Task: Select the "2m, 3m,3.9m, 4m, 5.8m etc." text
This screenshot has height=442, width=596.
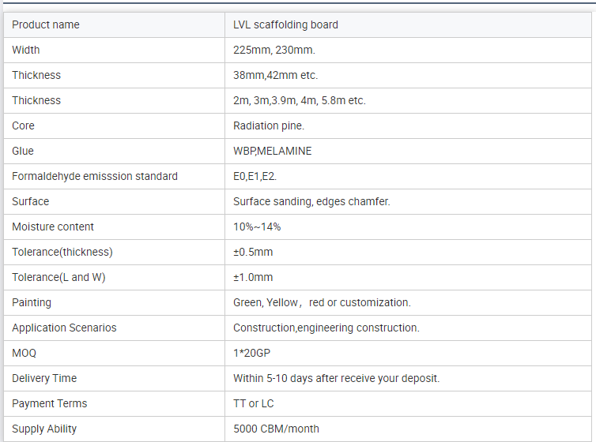Action: coord(299,100)
